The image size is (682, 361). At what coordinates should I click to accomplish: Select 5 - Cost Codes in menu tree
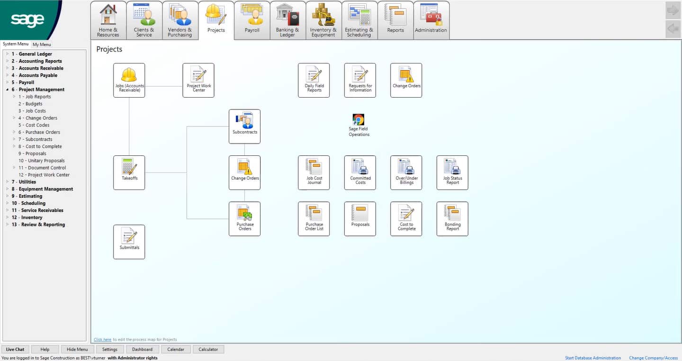point(34,125)
